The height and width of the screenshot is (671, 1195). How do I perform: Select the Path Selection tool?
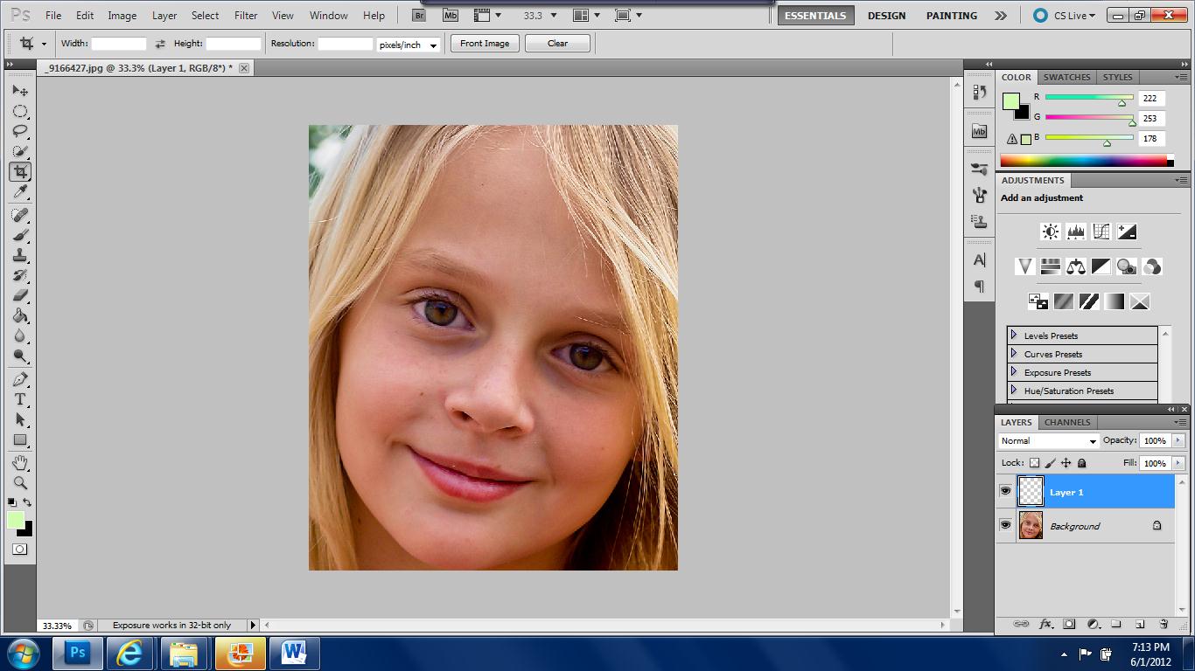pos(20,419)
